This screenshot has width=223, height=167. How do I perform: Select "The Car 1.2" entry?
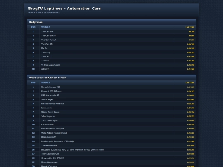pos(47,56)
